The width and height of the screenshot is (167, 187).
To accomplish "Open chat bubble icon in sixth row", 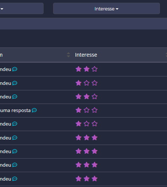I will tap(15, 138).
